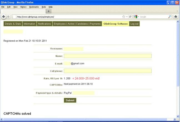The width and height of the screenshot is (180, 122).
Task: Show Active employees list
Action: click(x=71, y=24)
